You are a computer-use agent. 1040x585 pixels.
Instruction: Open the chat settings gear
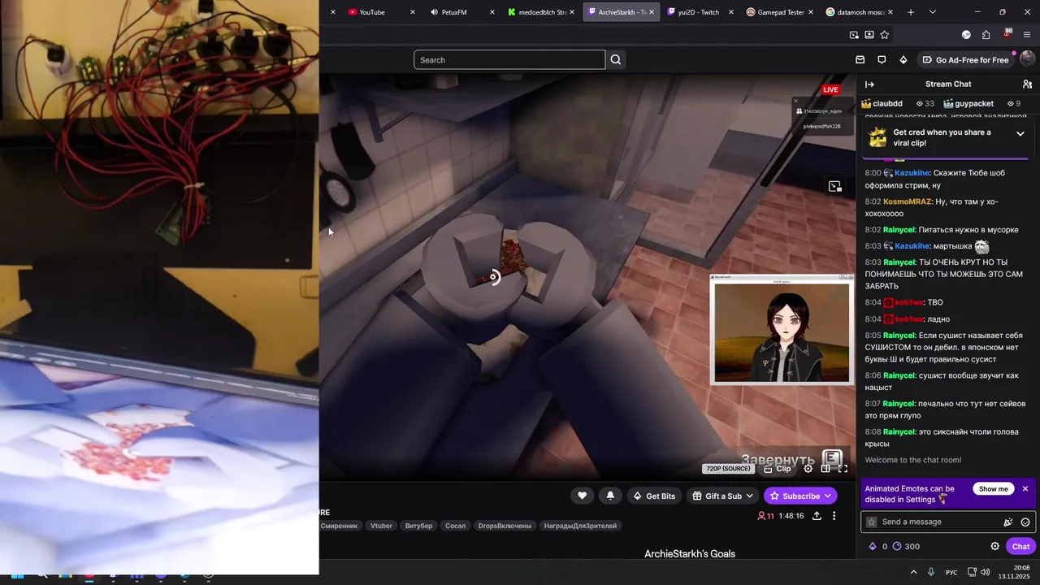point(994,547)
